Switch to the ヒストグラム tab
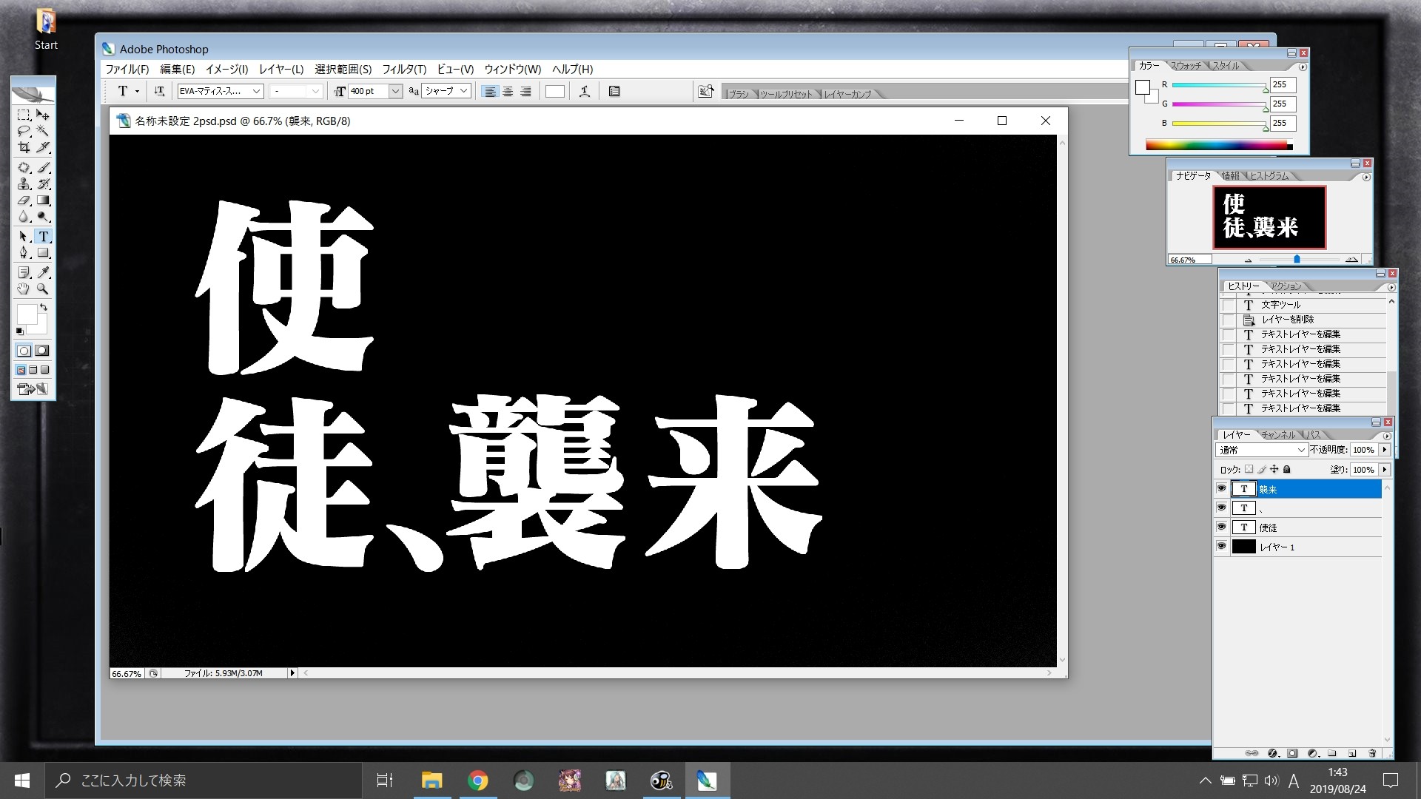Screen dimensions: 1421x799 point(1269,176)
